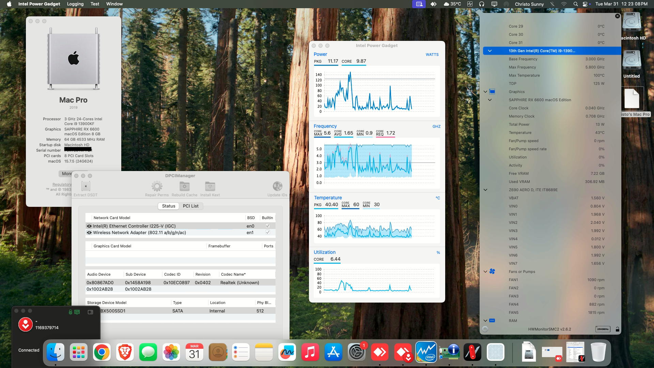
Task: Click AnyDesk icon in menu bar
Action: pyautogui.click(x=433, y=4)
